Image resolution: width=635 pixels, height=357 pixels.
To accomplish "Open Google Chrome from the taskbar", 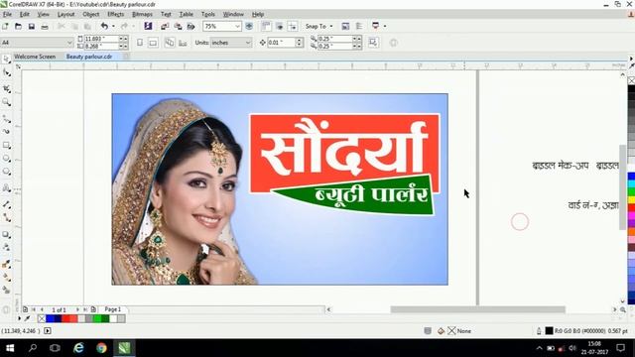I will click(101, 348).
